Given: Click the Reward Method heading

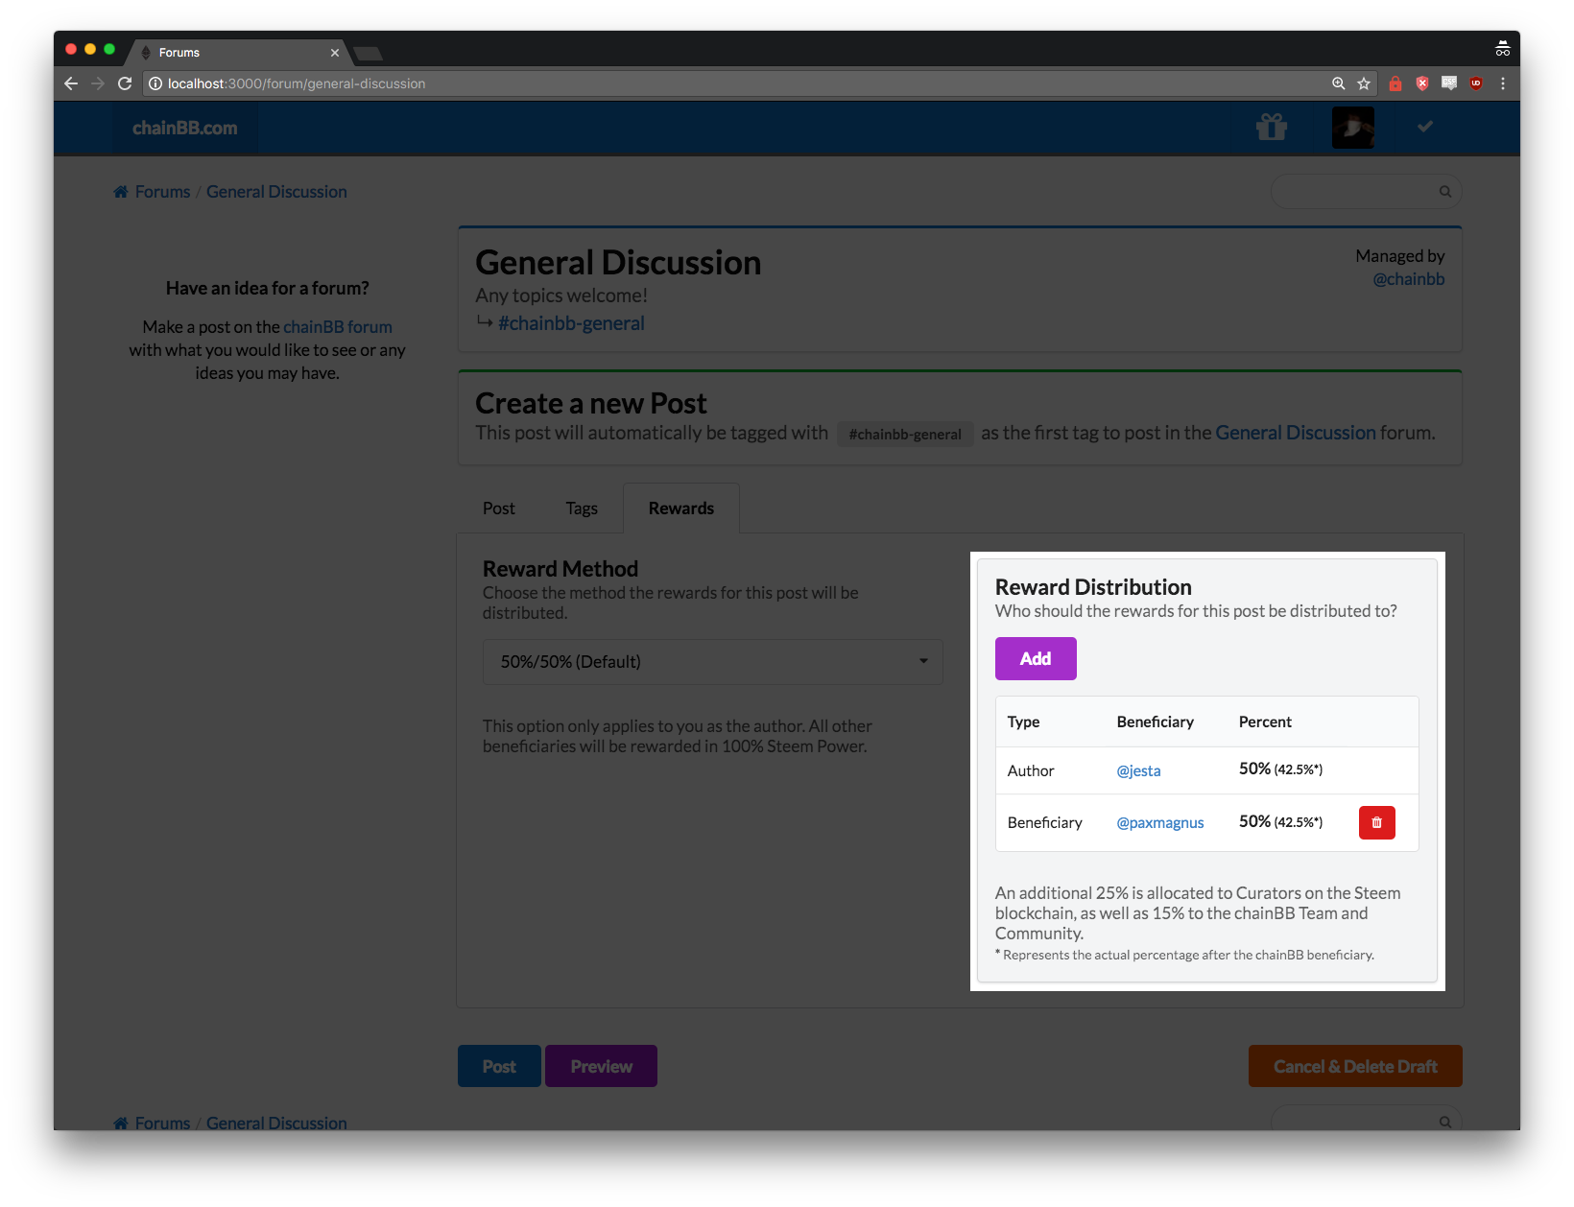Looking at the screenshot, I should (560, 569).
